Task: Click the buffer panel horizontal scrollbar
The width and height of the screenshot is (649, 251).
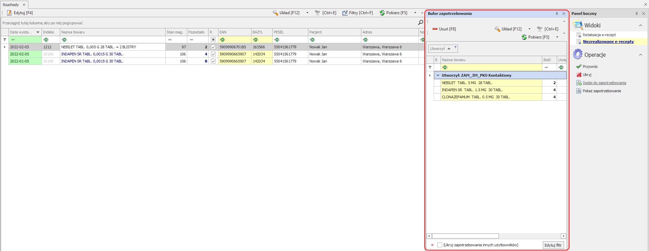Action: pos(465,236)
